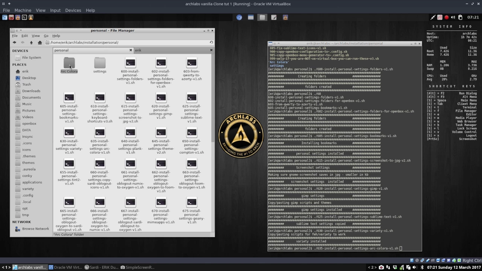Close the 'personal' tab with its X
The height and width of the screenshot is (271, 482).
click(131, 50)
